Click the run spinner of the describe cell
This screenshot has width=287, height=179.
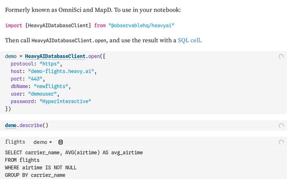pyautogui.click(x=281, y=125)
